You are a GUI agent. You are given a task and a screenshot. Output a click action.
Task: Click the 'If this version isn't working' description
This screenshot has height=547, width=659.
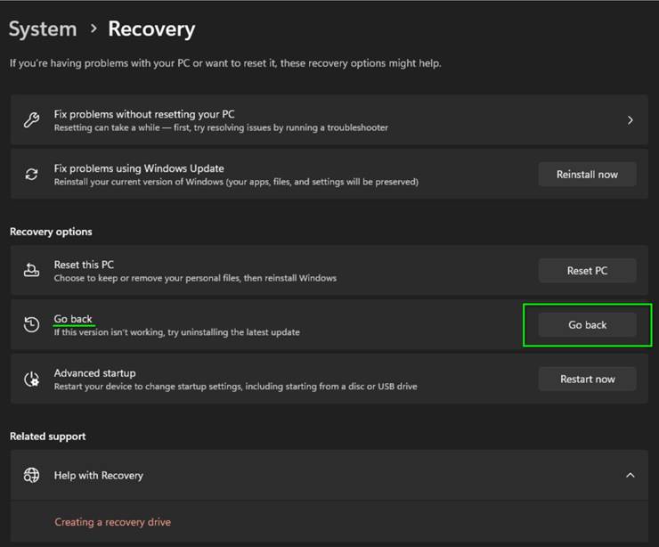pyautogui.click(x=176, y=332)
